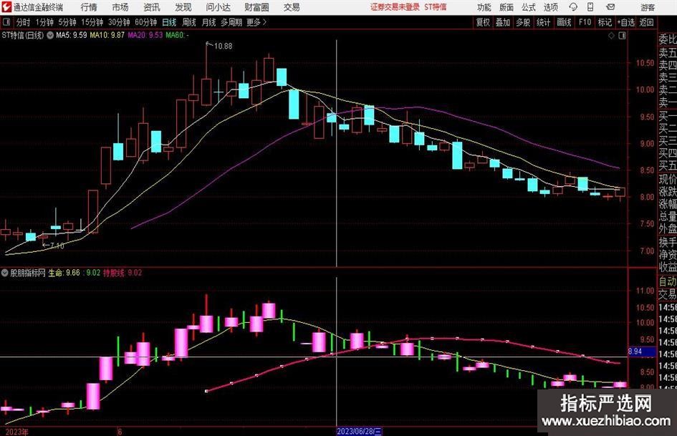The width and height of the screenshot is (677, 436).
Task: Switch to 月线 monthly period
Action: click(x=208, y=22)
